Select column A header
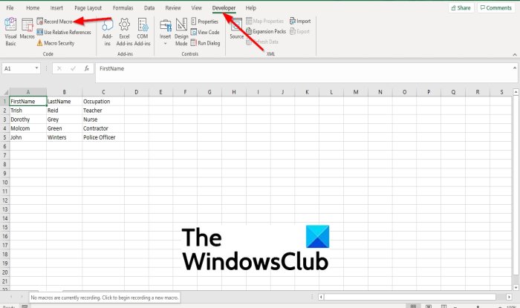The height and width of the screenshot is (308, 520). (x=28, y=92)
